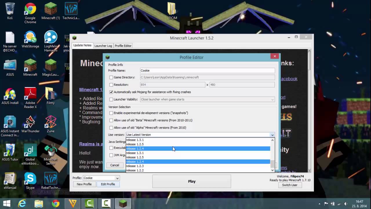Select the Minecraft (1) desktop shortcut
The image size is (371, 209).
(x=51, y=11)
